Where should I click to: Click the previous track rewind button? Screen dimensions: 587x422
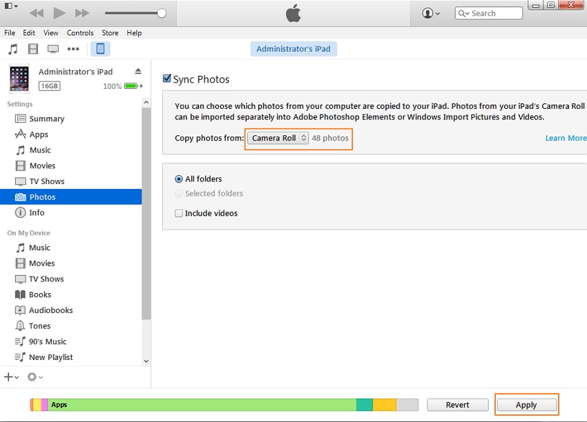[x=37, y=14]
